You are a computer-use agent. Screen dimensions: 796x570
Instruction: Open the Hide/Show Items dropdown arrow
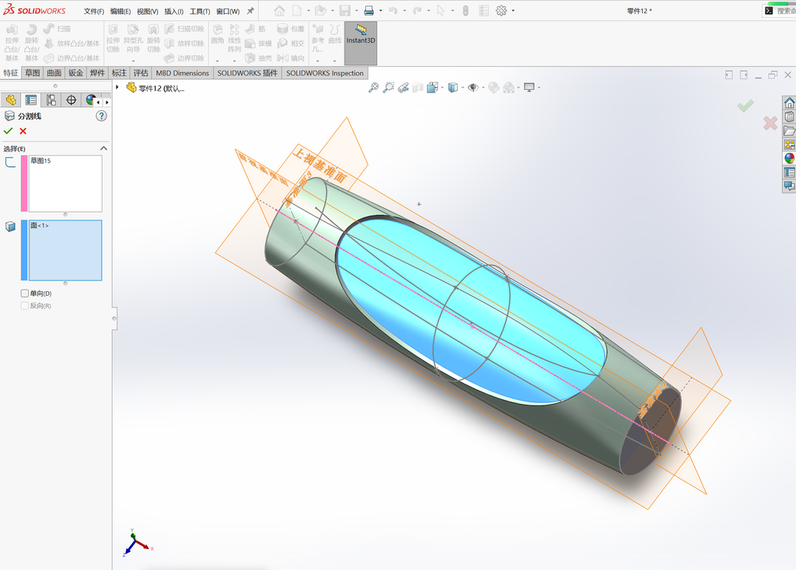(x=483, y=88)
